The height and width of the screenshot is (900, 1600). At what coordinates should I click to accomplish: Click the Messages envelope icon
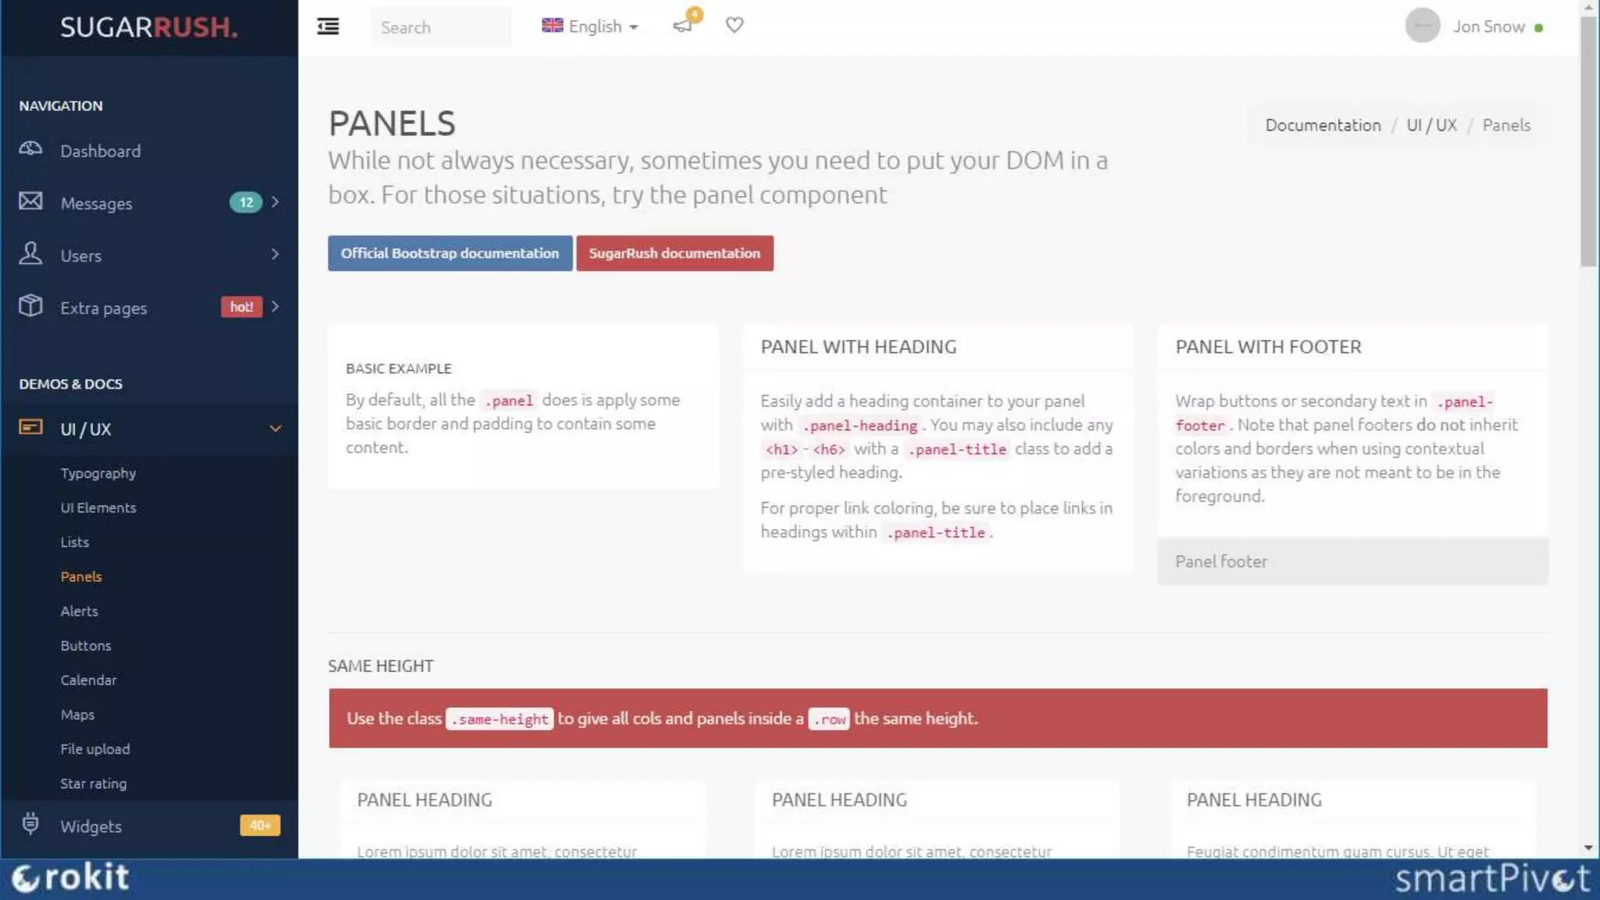[x=30, y=202]
